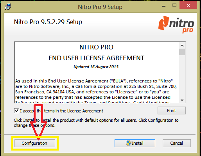Uncheck the license agreement acceptance checkbox

click(16, 111)
